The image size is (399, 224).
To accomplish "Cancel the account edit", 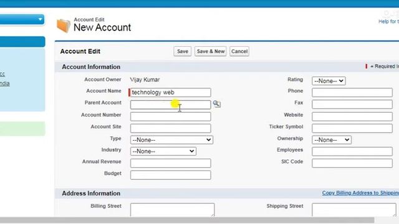I will click(239, 51).
